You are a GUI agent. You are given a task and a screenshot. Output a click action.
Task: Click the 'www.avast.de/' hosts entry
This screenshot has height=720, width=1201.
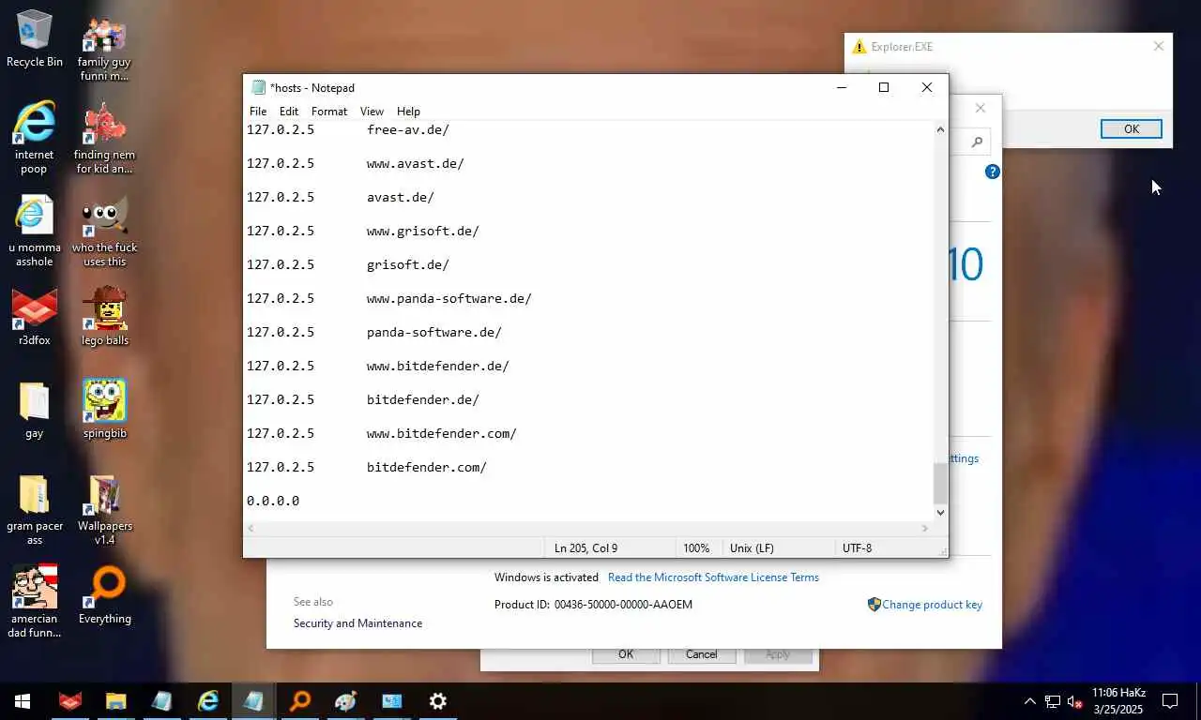pos(416,163)
